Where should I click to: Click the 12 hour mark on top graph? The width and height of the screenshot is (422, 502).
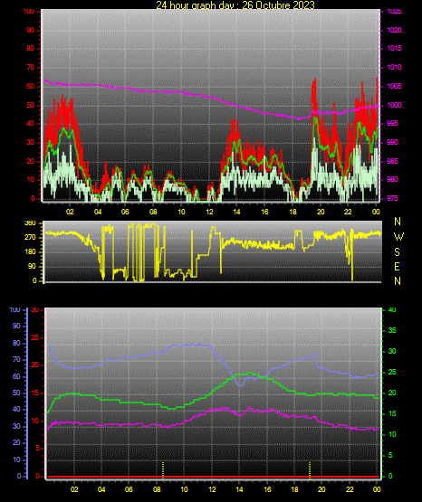tap(209, 212)
